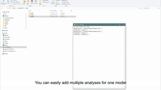Open the Notepad File menu
The image size is (161, 90).
click(74, 27)
